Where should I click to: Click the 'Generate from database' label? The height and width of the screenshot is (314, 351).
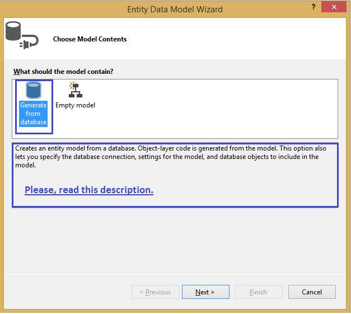tap(34, 114)
